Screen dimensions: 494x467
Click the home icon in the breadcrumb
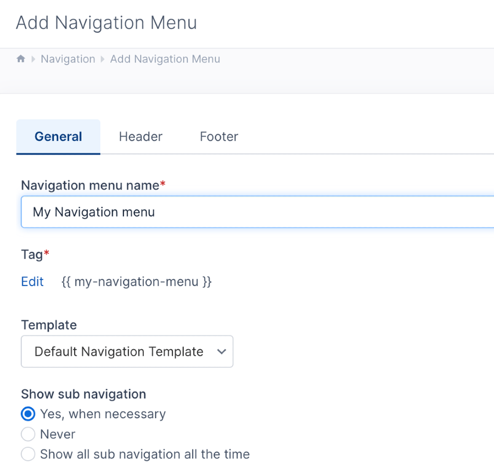[x=20, y=59]
